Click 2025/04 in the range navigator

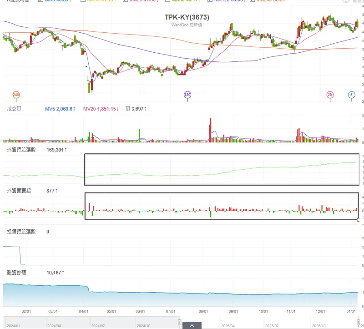tap(228, 326)
